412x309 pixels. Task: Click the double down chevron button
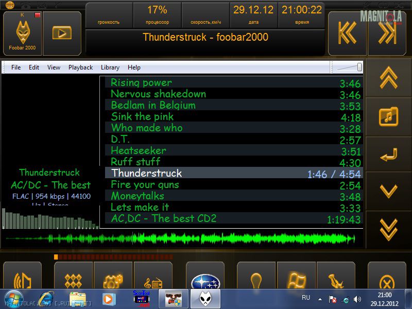(389, 229)
